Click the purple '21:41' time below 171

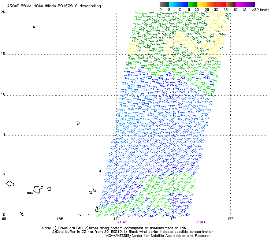click(x=122, y=222)
